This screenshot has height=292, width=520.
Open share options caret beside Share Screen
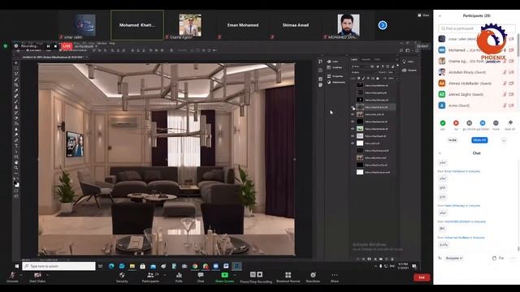[x=235, y=275]
